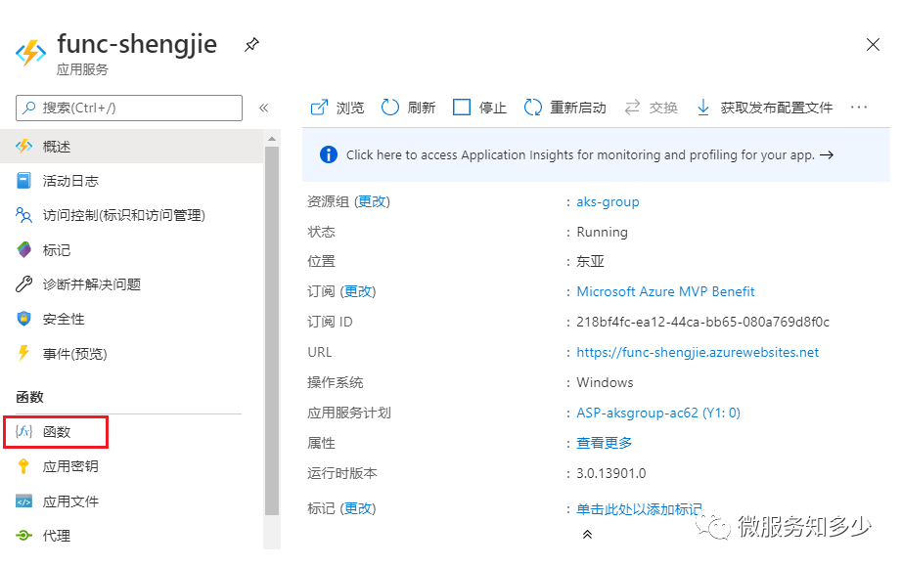Viewport: 901px width, 566px height.
Task: Click the runtime version 3.0.13901.0
Action: [610, 473]
